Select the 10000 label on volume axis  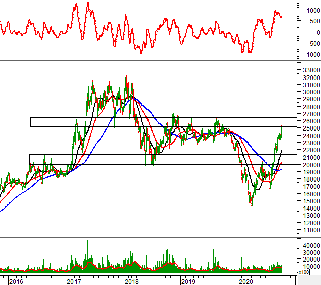311,266
